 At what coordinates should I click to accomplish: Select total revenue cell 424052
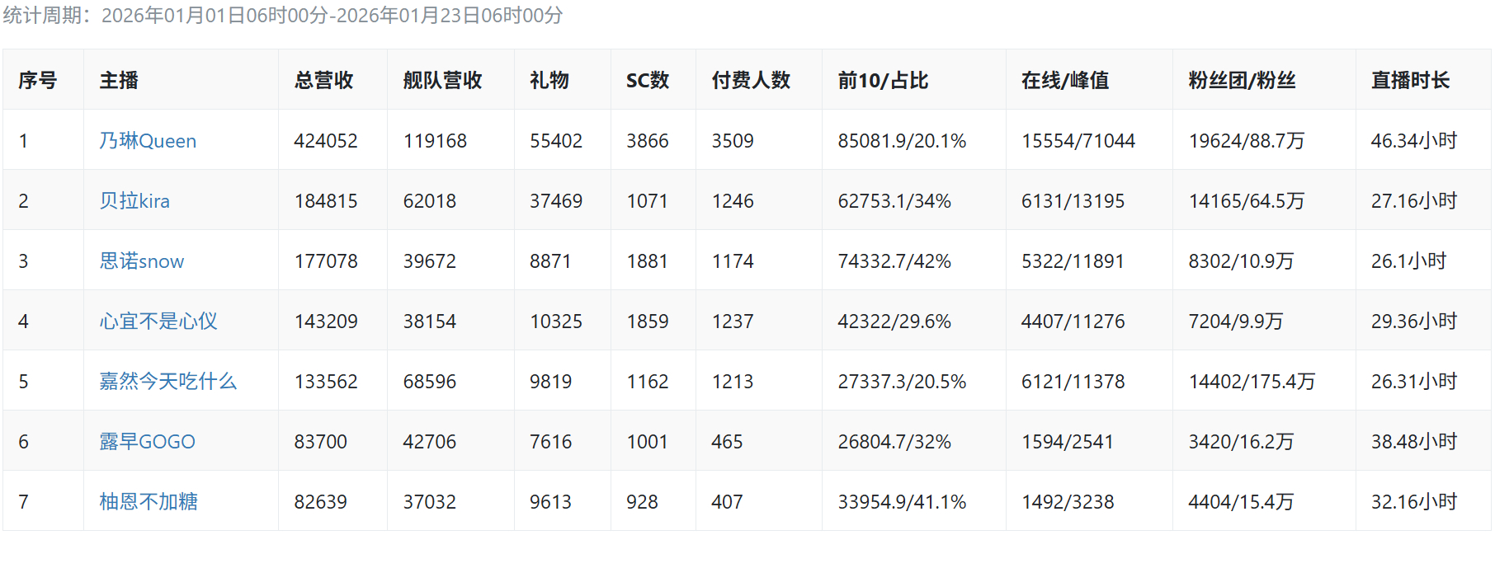(326, 141)
